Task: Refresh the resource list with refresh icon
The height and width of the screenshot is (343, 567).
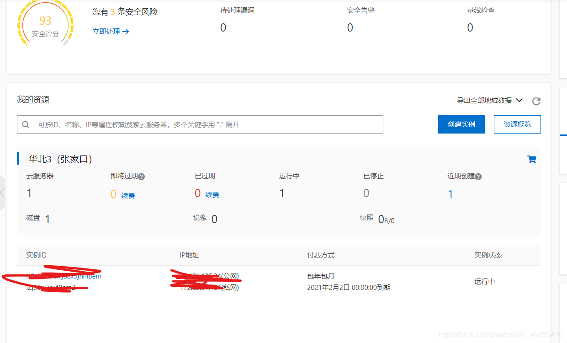Action: click(x=536, y=101)
